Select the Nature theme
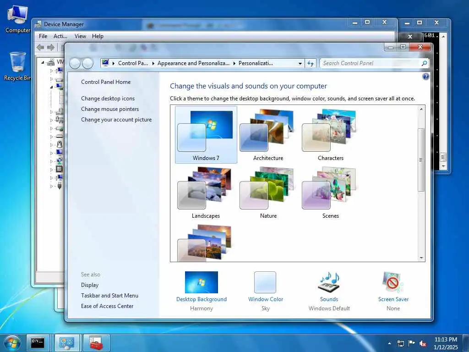The width and height of the screenshot is (469, 352). (268, 192)
